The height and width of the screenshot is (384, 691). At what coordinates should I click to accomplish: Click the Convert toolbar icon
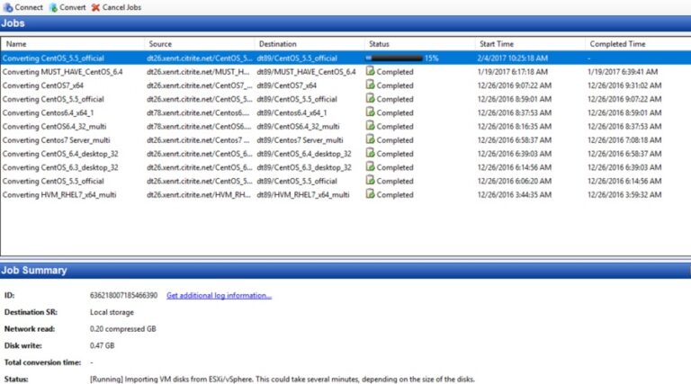[x=53, y=7]
